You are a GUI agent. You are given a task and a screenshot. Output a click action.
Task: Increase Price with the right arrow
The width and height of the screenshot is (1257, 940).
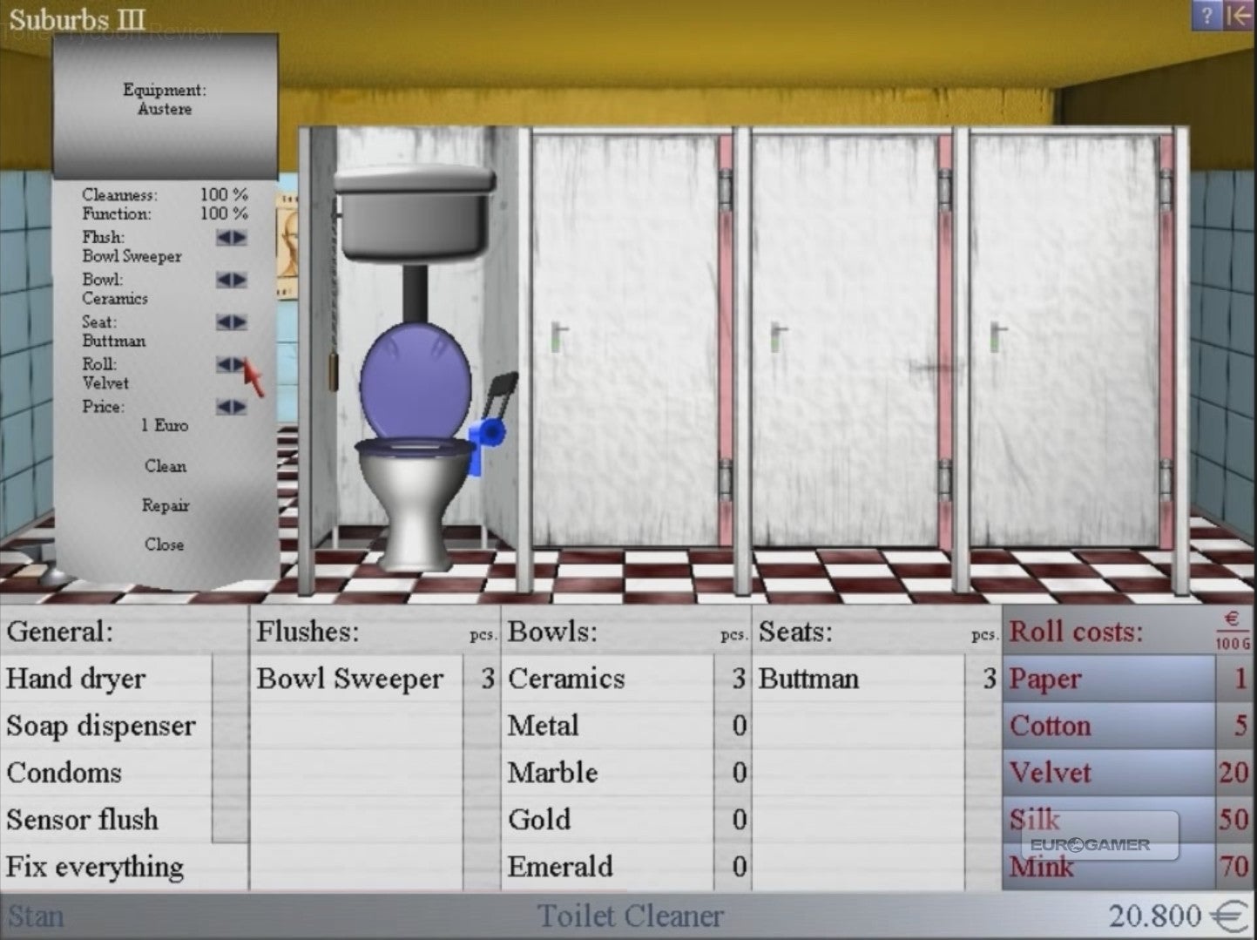[240, 407]
